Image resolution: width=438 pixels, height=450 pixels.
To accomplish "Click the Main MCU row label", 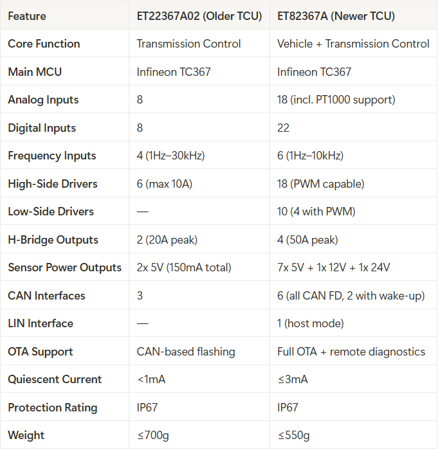I will click(35, 72).
